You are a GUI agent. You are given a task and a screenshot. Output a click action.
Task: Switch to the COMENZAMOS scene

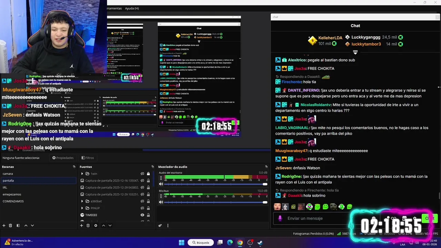pos(38,201)
